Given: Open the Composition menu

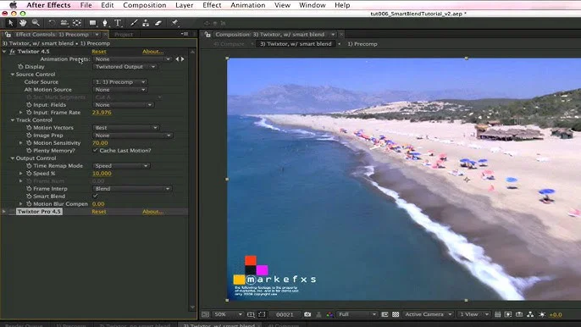Looking at the screenshot, I should 145,5.
